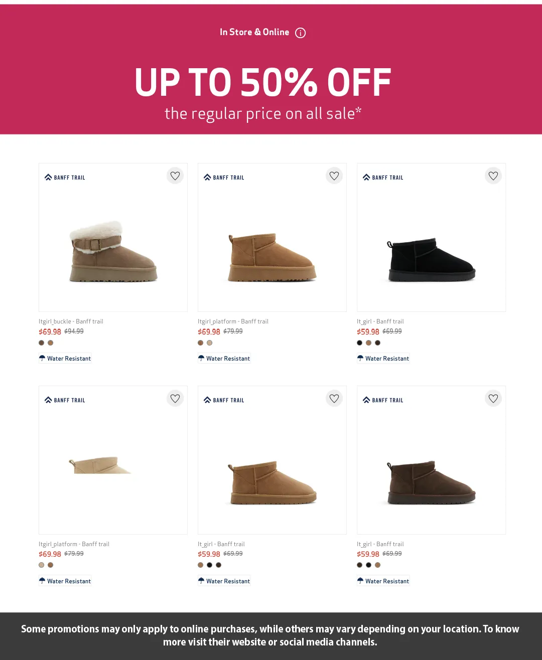Image resolution: width=542 pixels, height=660 pixels.
Task: Toggle the heart on the cropped beige platform boot
Action: 175,399
